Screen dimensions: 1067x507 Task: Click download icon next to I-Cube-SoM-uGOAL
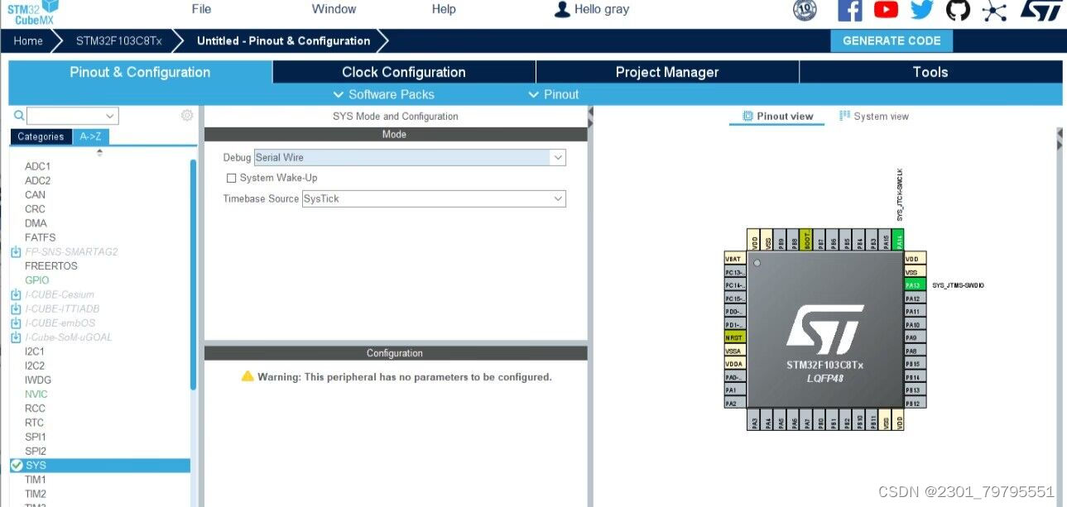pos(16,337)
